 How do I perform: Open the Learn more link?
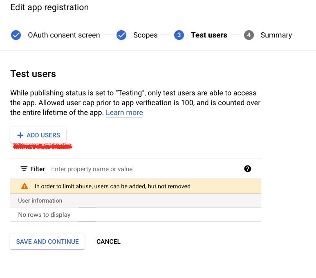[124, 113]
